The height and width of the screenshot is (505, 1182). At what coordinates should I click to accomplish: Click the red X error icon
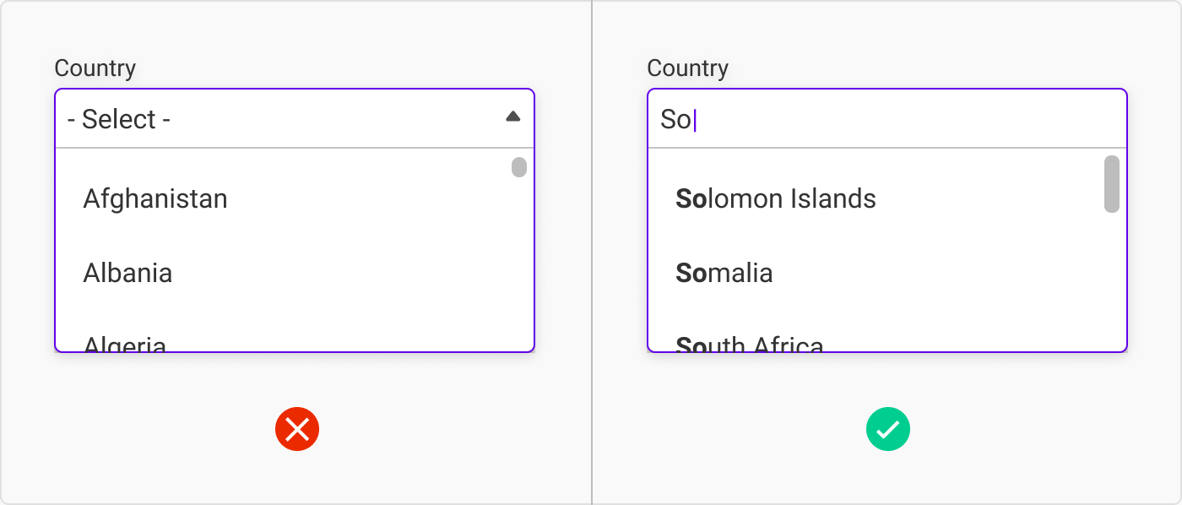point(297,430)
